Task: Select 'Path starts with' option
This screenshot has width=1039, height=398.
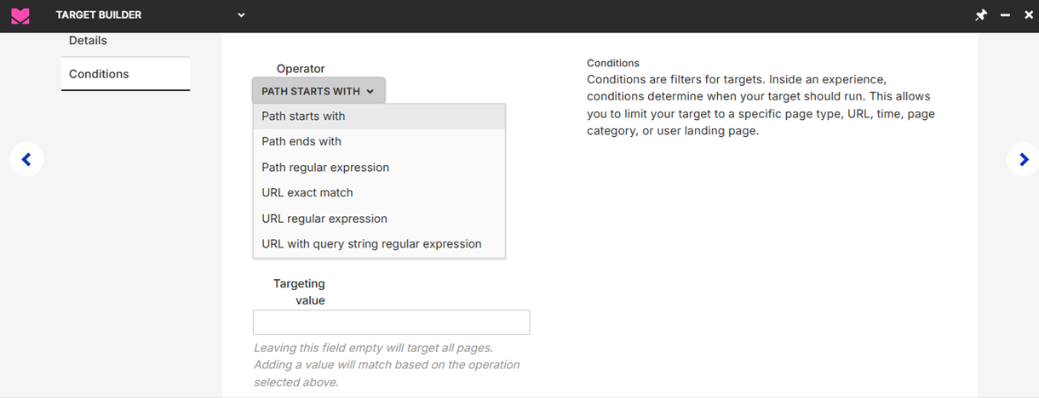Action: point(303,117)
